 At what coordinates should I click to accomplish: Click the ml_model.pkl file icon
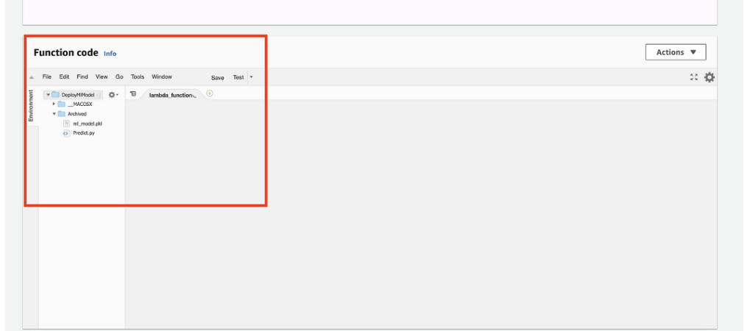[x=66, y=124]
